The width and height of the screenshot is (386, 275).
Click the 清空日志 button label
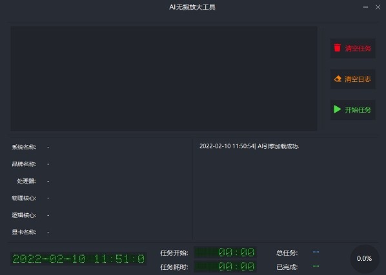[358, 79]
